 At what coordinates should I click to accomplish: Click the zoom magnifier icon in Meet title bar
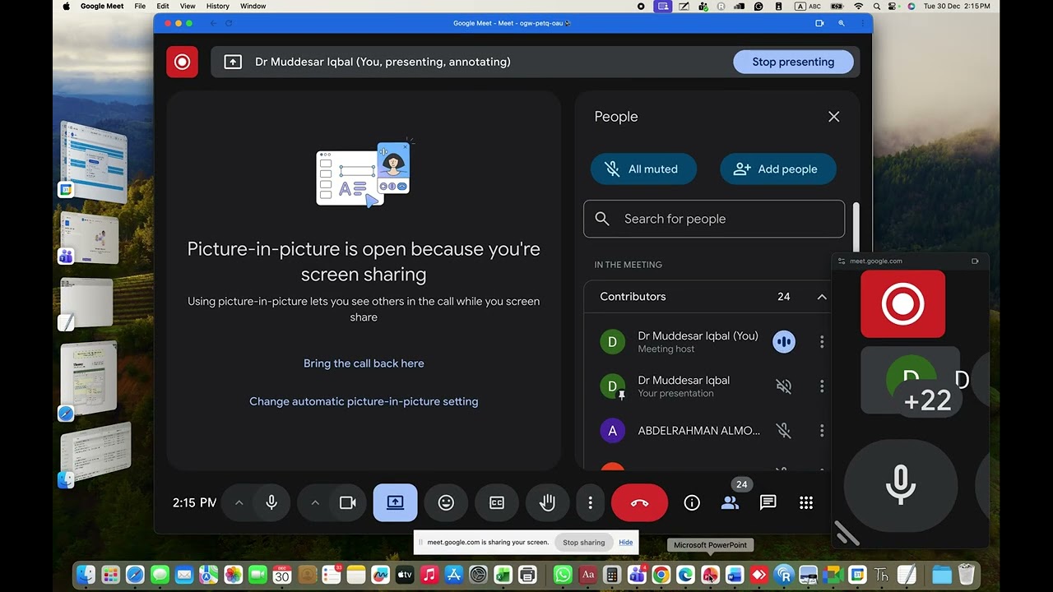(841, 23)
